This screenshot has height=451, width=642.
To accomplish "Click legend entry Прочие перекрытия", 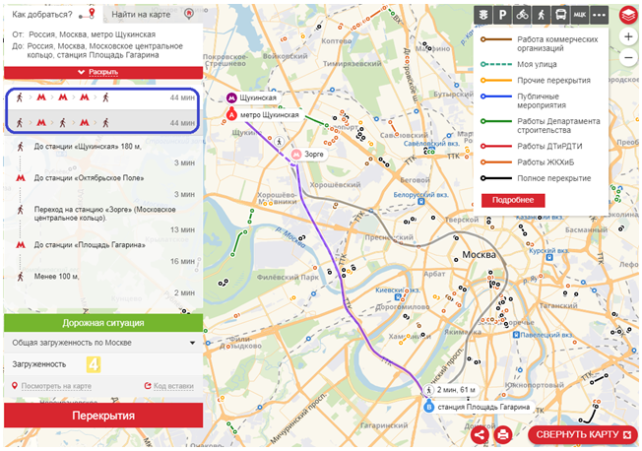I will (x=553, y=81).
